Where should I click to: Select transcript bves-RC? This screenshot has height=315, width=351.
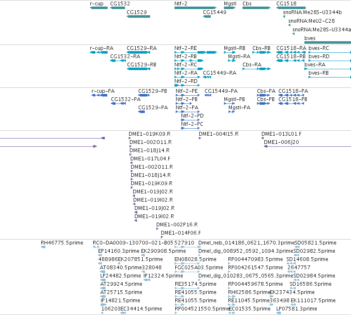(x=330, y=52)
